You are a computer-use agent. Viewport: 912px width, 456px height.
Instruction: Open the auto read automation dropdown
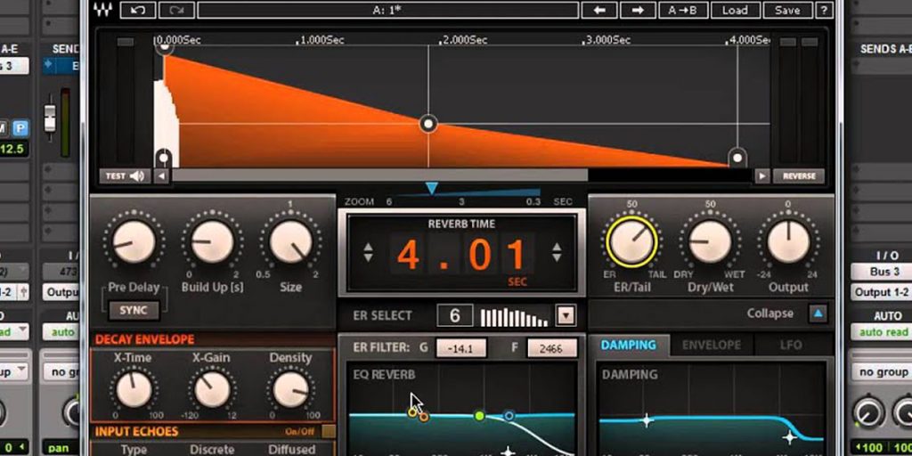[882, 332]
